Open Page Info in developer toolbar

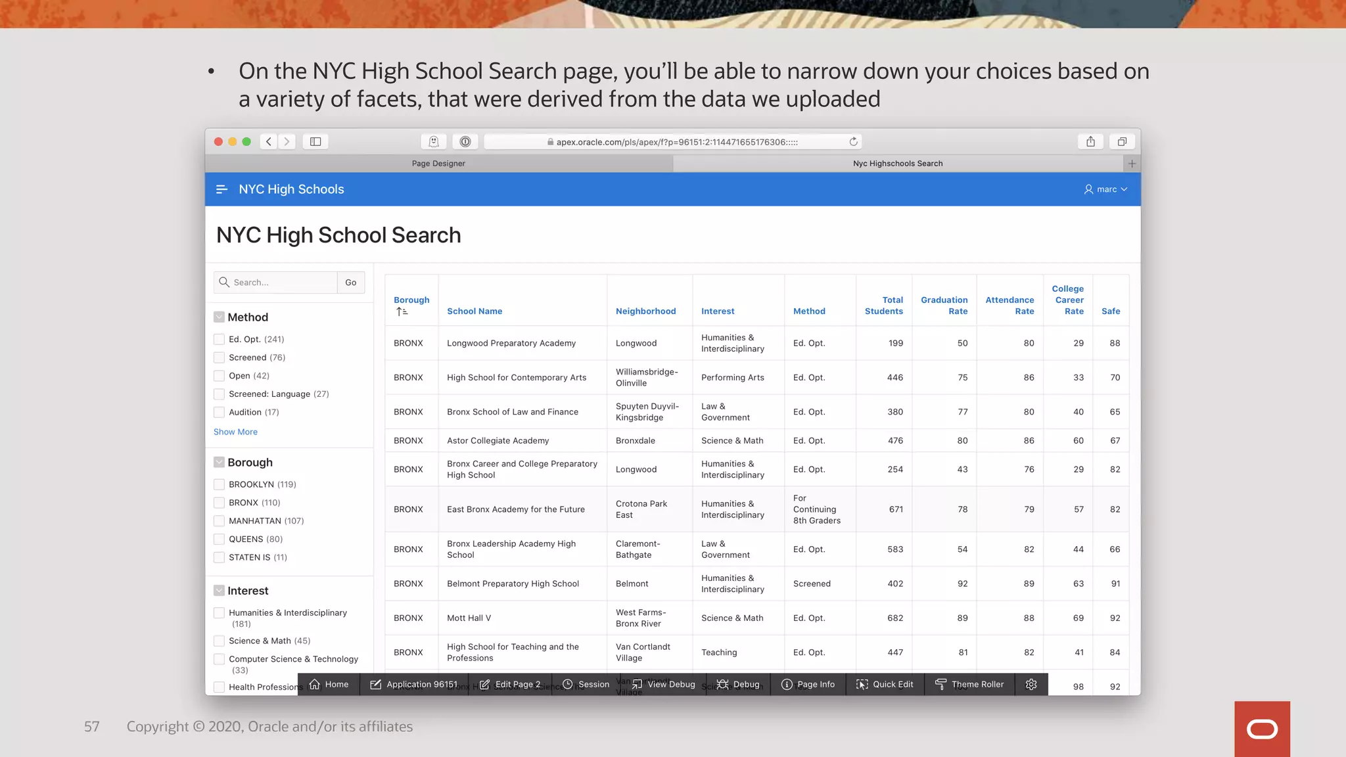click(x=808, y=684)
